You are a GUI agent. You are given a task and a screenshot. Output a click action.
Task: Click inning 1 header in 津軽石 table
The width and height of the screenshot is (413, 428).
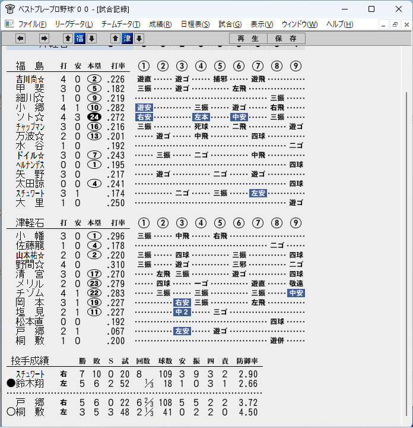pyautogui.click(x=144, y=223)
